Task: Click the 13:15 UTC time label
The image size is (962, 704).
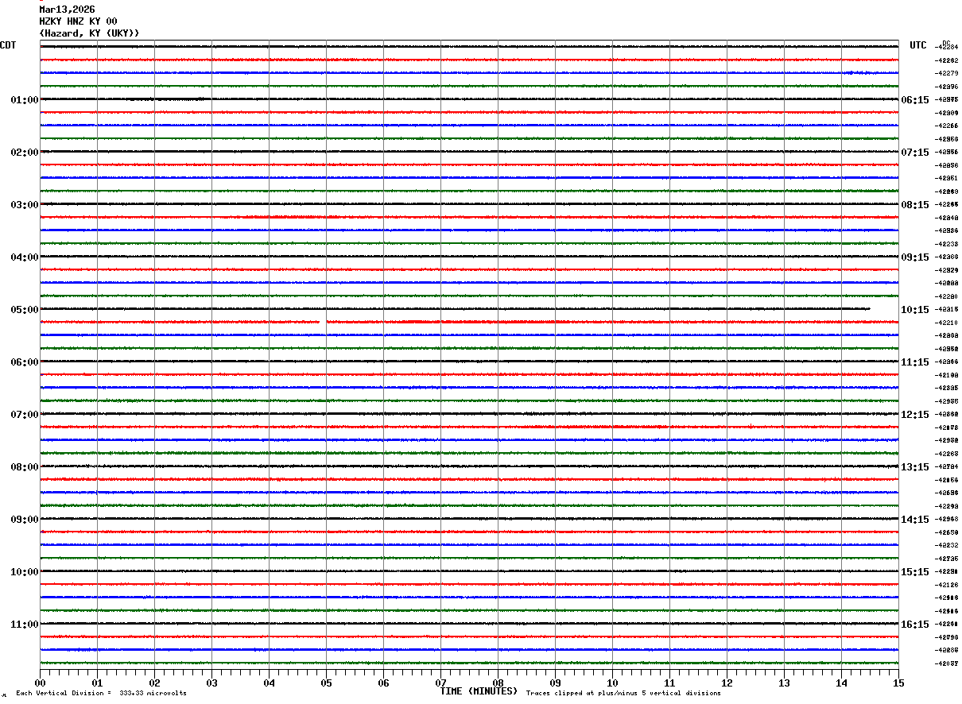Action: [x=915, y=467]
